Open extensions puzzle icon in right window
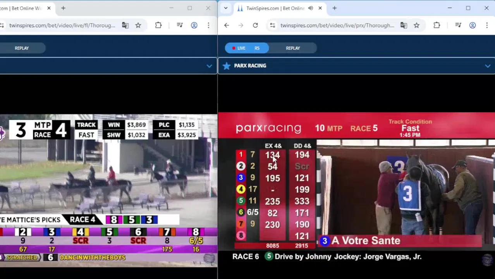 click(x=437, y=25)
